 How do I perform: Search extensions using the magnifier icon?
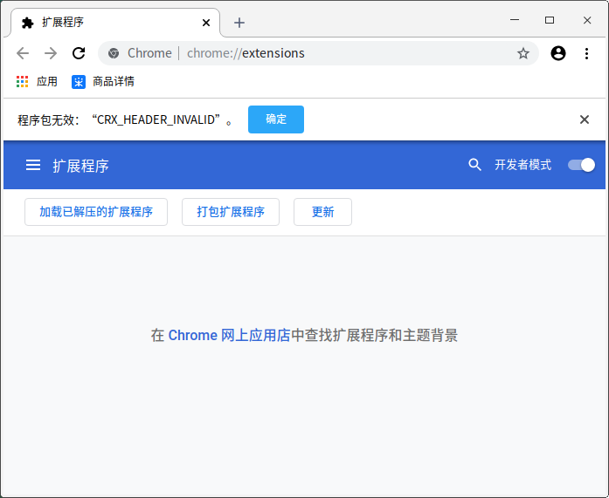pos(474,165)
